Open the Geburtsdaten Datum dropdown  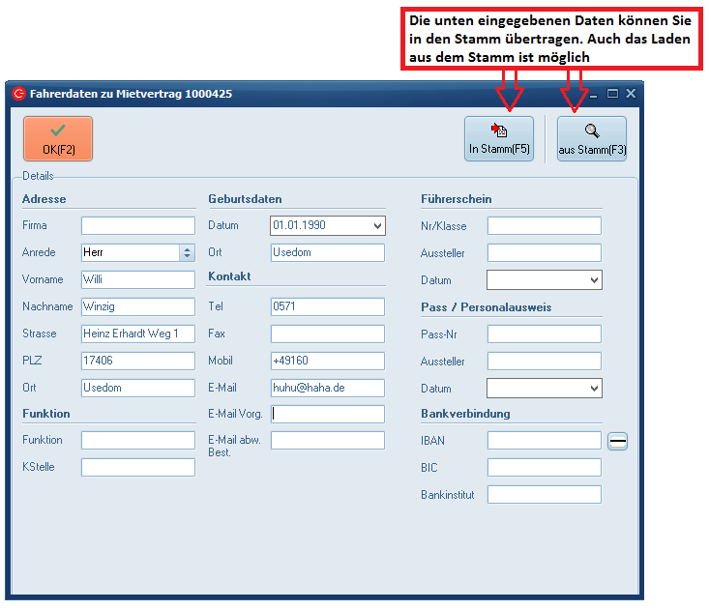pyautogui.click(x=376, y=226)
